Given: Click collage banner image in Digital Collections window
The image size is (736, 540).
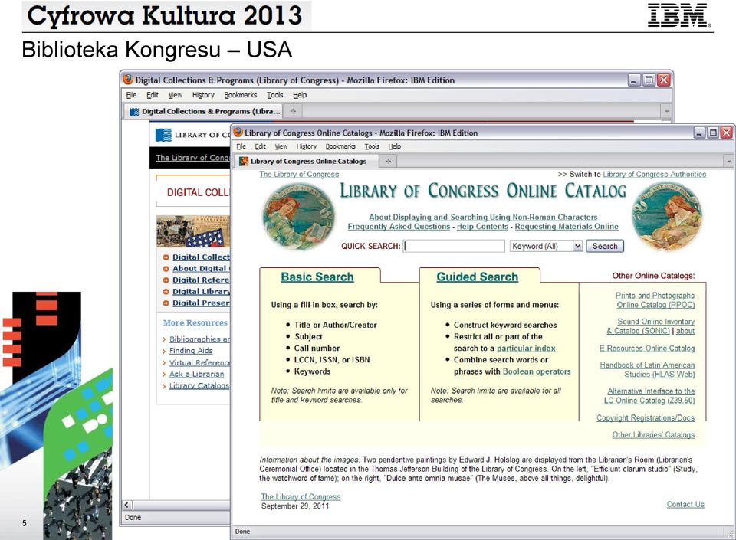Looking at the screenshot, I should (193, 231).
